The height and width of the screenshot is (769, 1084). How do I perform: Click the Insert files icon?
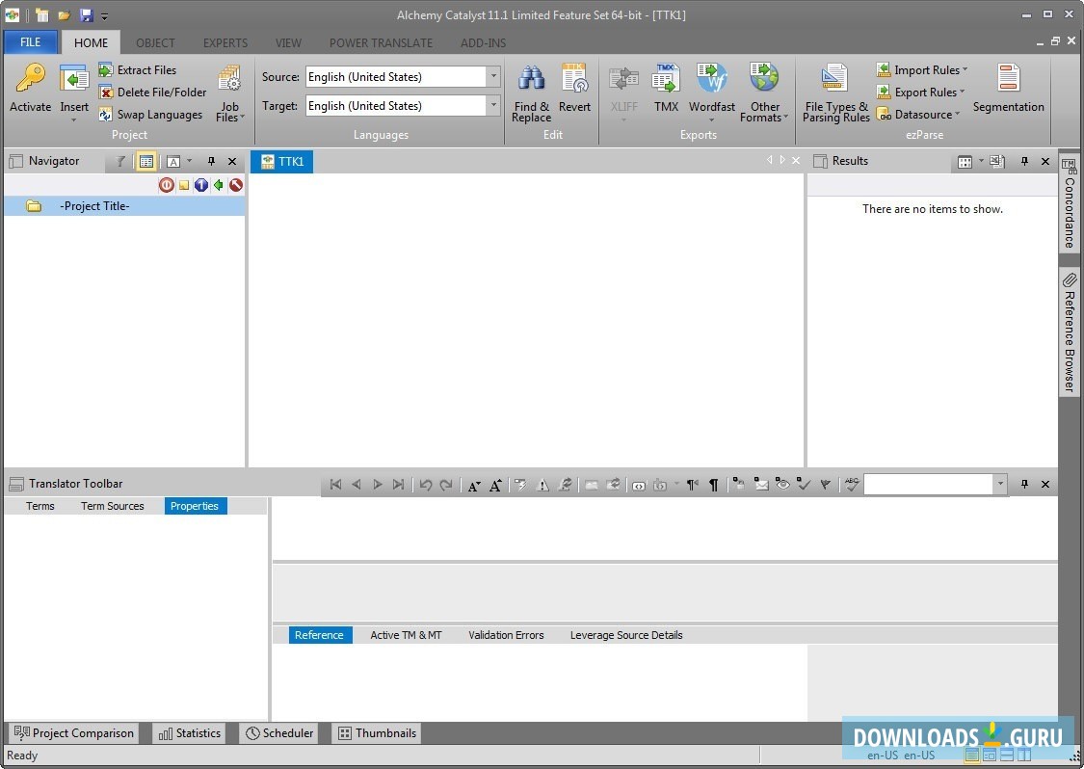(74, 78)
